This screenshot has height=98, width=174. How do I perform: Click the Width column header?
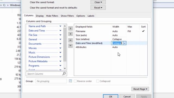(x=116, y=27)
